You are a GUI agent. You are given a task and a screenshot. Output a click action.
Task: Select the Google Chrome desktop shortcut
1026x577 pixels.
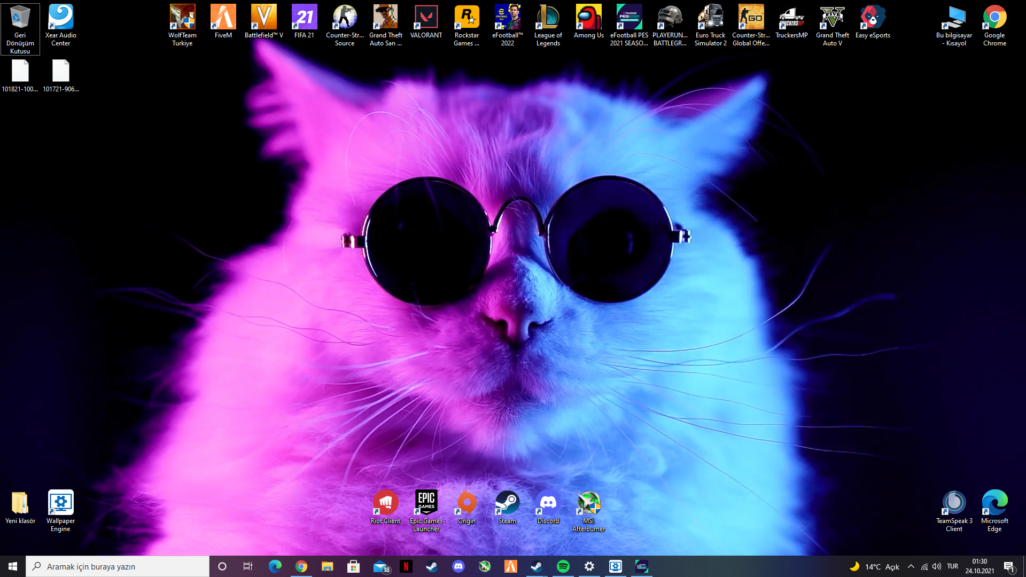point(994,25)
